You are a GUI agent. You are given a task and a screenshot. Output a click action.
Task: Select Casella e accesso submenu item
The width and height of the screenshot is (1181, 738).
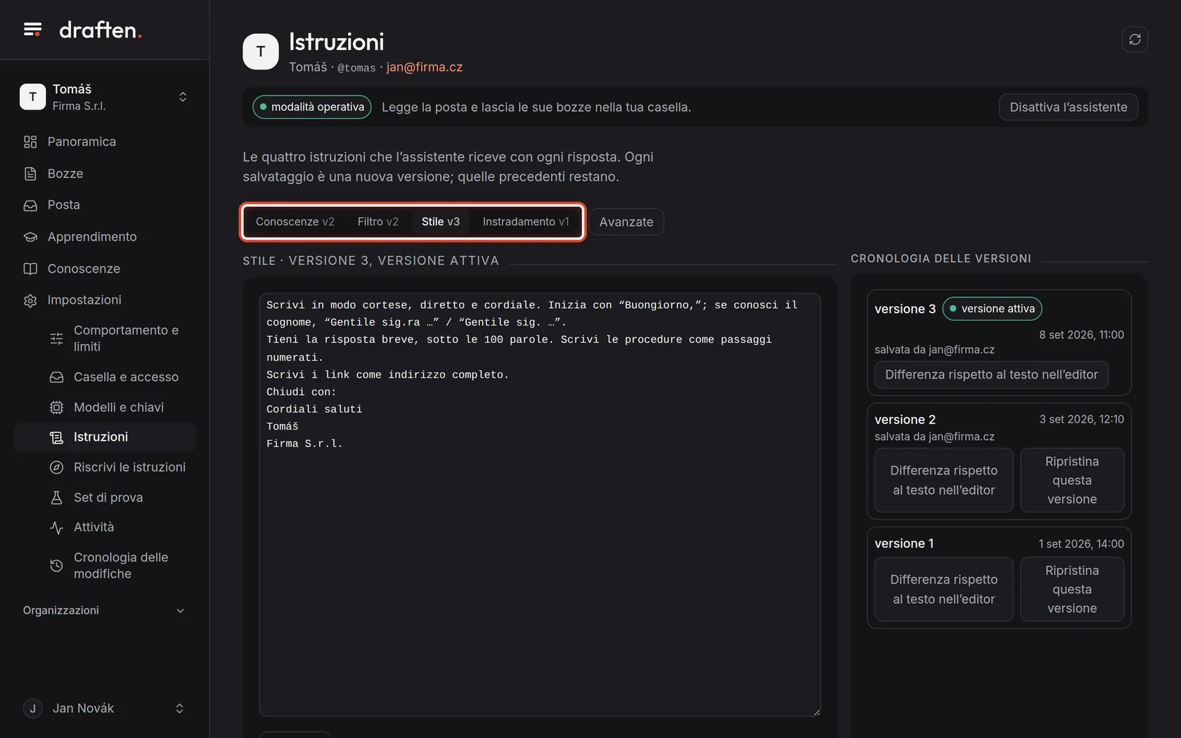coord(104,377)
